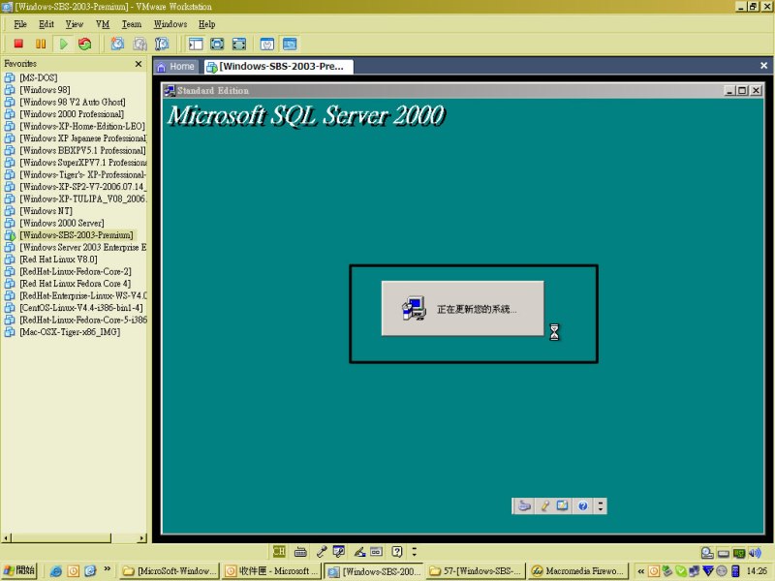Select [Mac-OSX-Tiger-x86_IMG] favorite
775x581 pixels.
tap(70, 332)
